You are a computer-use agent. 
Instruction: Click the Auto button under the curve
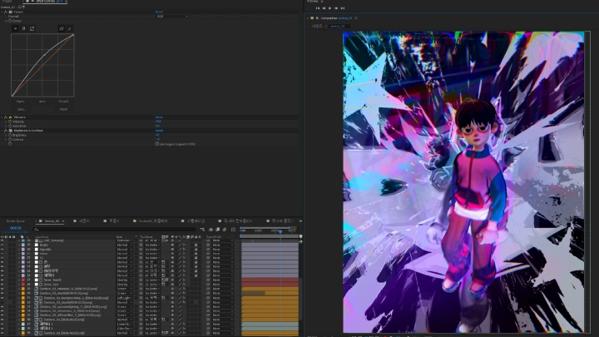tap(42, 101)
